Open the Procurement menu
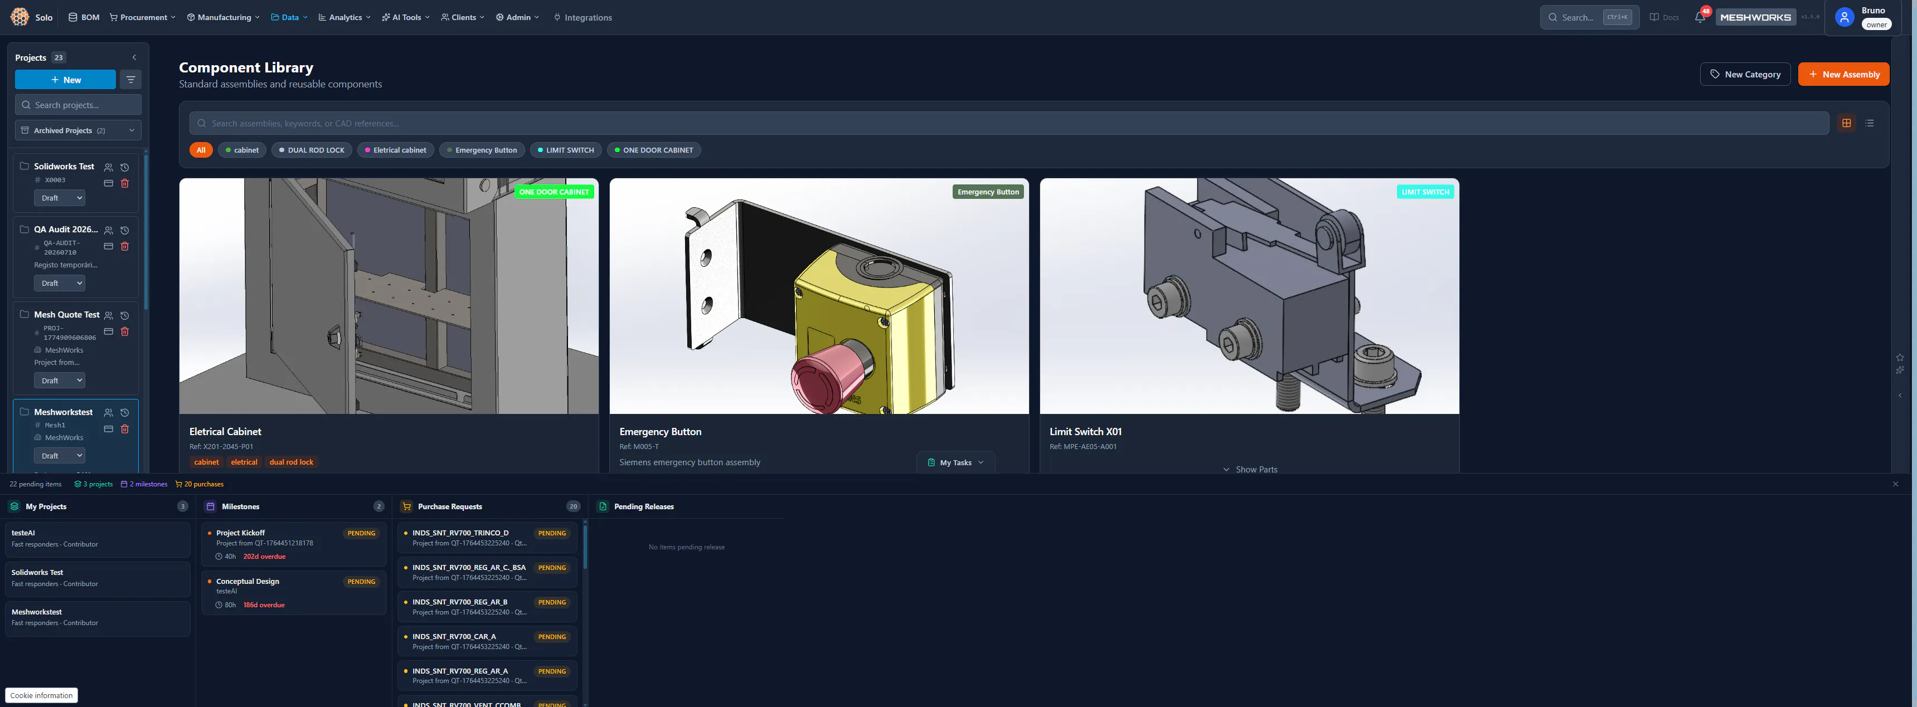This screenshot has height=707, width=1917. pyautogui.click(x=143, y=17)
